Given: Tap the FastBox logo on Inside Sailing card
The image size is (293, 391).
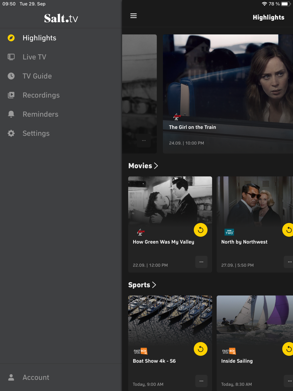Looking at the screenshot, I should (229, 351).
